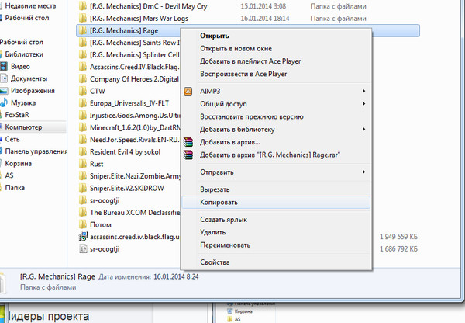Click 'Корзина' in the background window
The width and height of the screenshot is (465, 323).
tap(243, 311)
